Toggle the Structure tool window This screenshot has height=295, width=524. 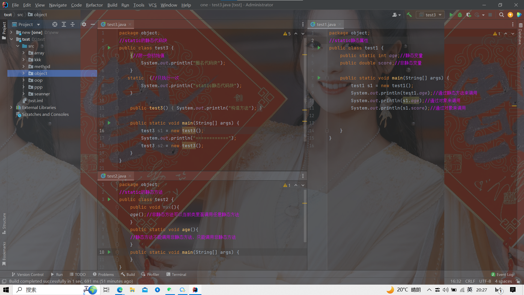click(x=4, y=223)
